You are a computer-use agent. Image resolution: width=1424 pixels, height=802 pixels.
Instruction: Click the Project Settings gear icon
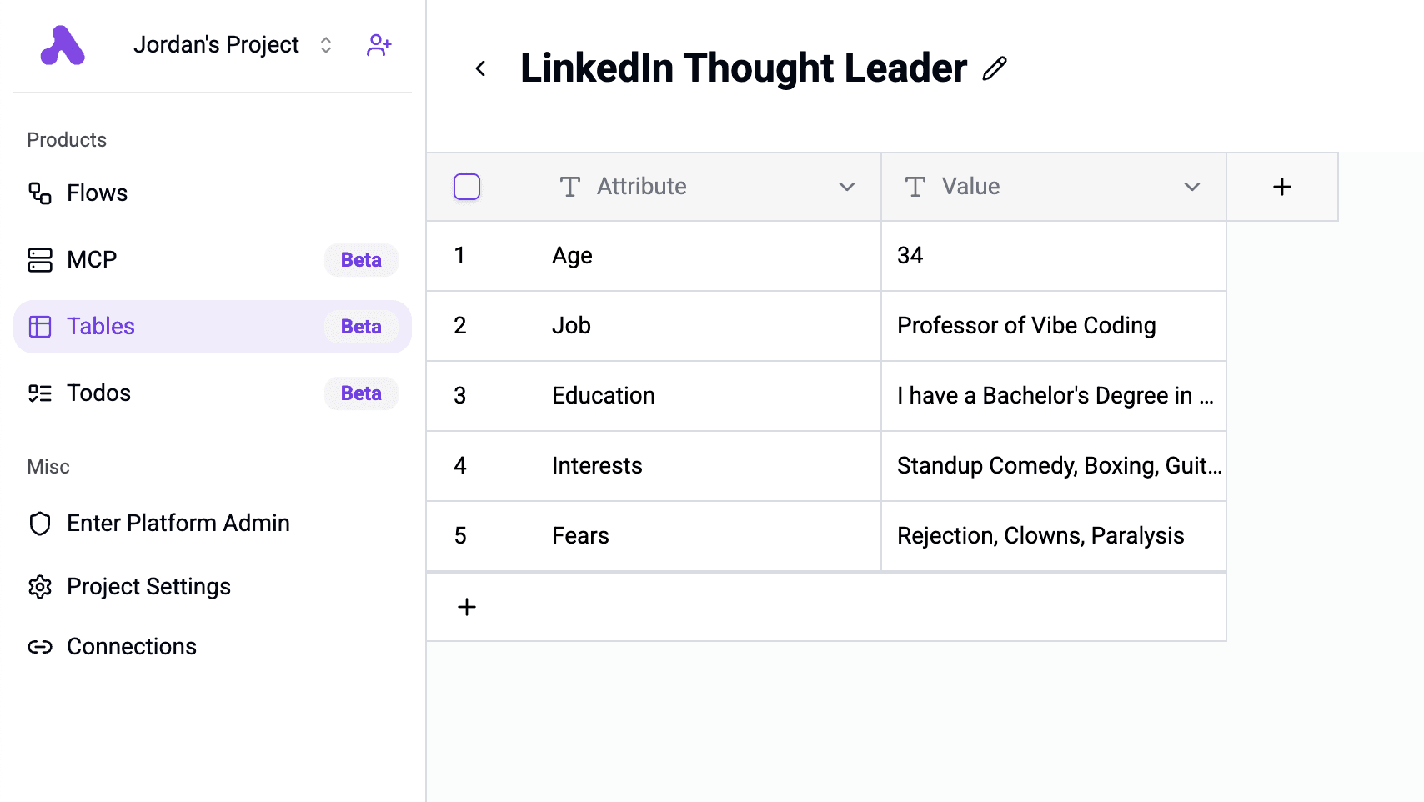tap(40, 587)
